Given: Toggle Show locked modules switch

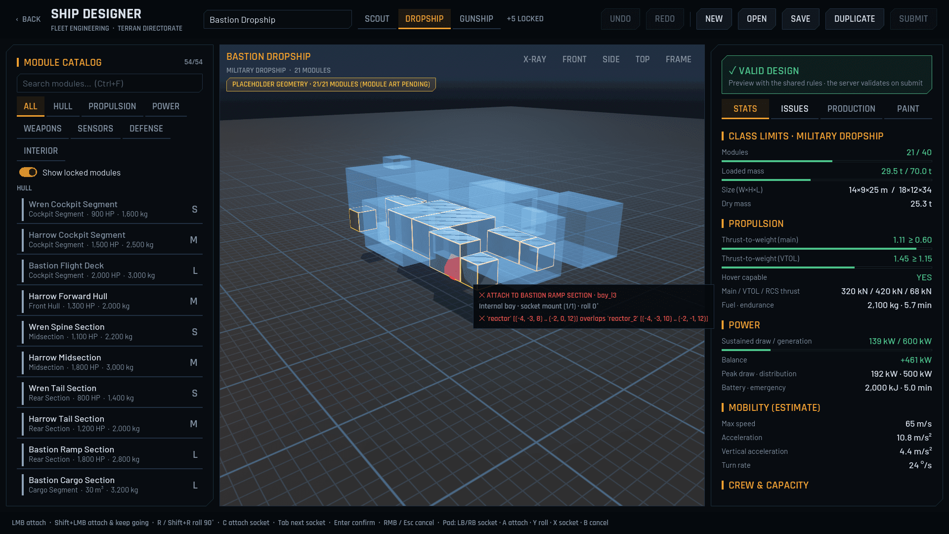Looking at the screenshot, I should tap(28, 172).
